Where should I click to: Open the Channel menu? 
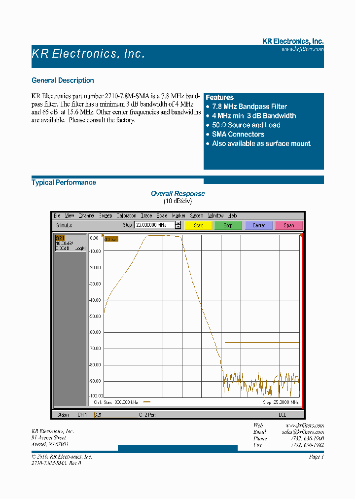(86, 216)
